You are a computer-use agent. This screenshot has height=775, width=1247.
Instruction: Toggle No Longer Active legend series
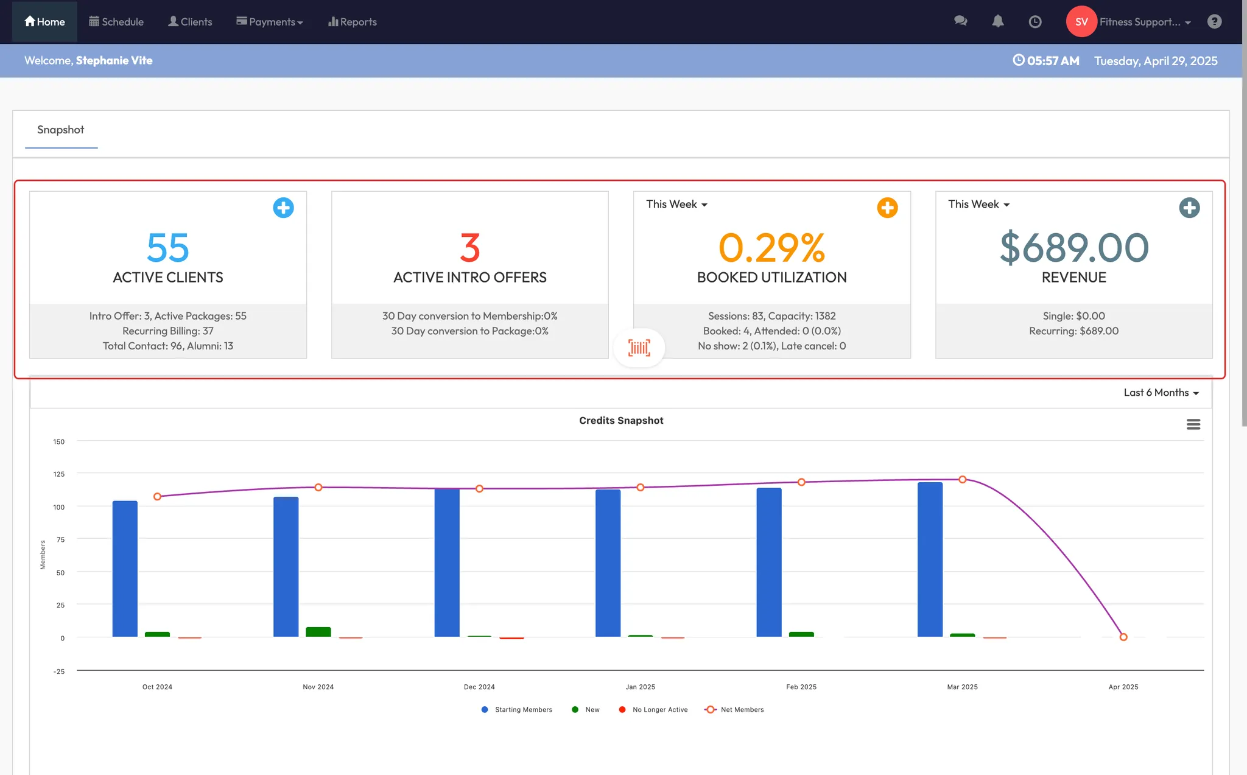659,710
